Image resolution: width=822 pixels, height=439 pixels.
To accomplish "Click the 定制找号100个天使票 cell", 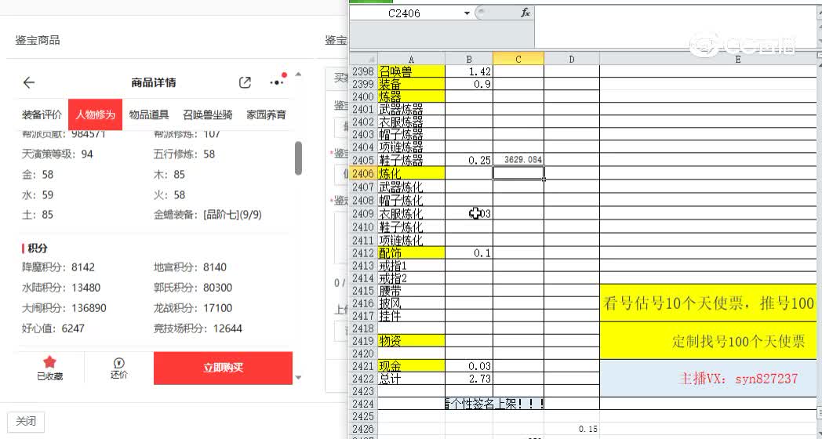I will tap(708, 341).
